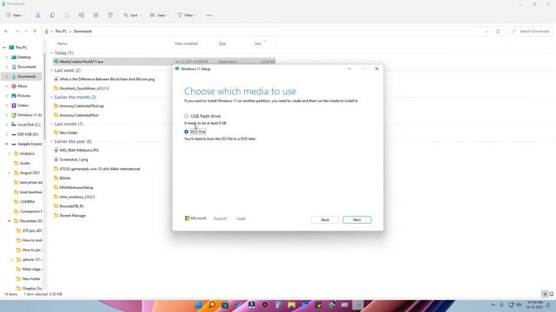Collapse the This PC tree node

click(x=4, y=48)
